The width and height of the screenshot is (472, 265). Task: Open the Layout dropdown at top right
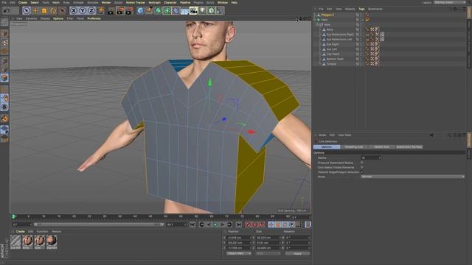(x=450, y=2)
